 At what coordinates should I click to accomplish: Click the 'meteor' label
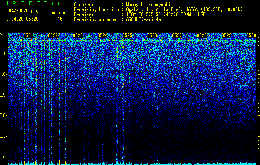[x=59, y=13]
